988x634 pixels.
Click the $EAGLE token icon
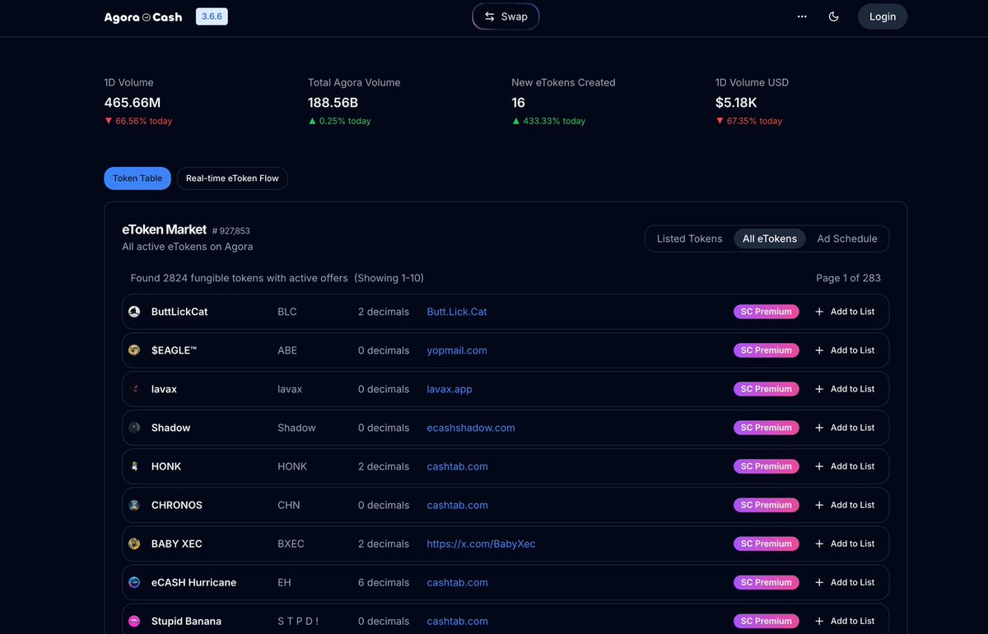[134, 350]
